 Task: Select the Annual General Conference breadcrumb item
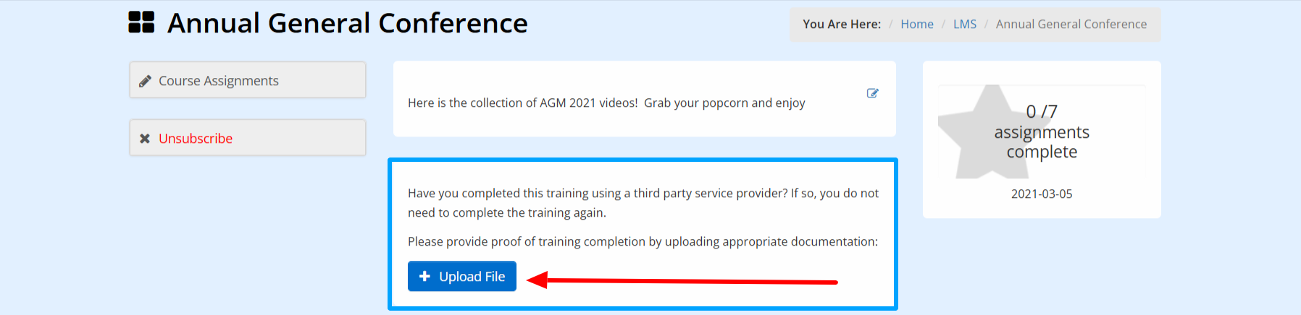pyautogui.click(x=1071, y=24)
